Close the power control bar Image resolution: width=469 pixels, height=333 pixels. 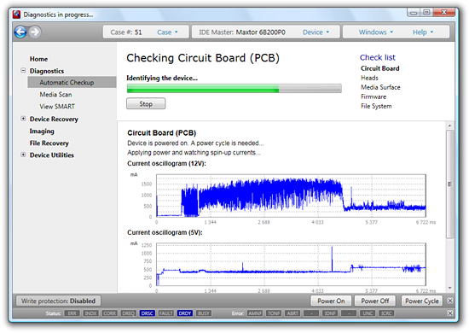pos(450,301)
